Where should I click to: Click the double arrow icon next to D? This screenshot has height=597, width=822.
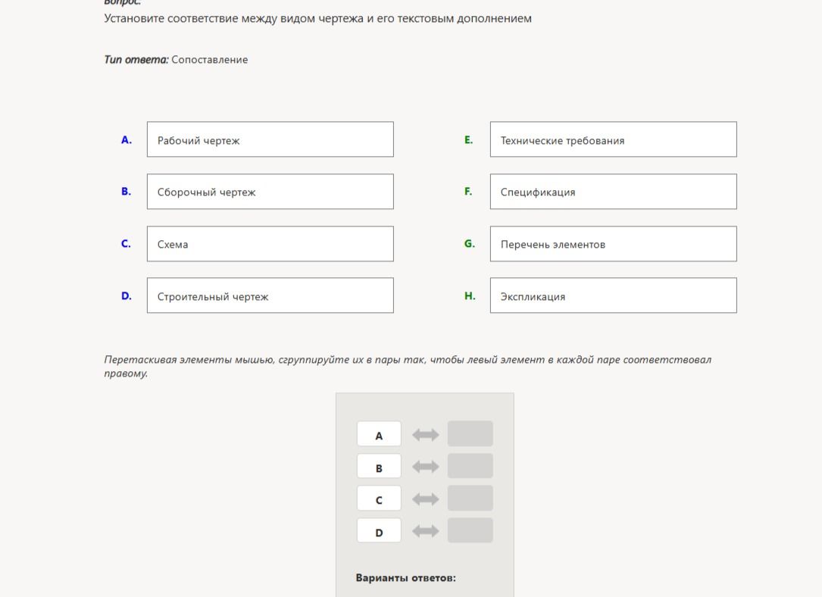tap(425, 531)
